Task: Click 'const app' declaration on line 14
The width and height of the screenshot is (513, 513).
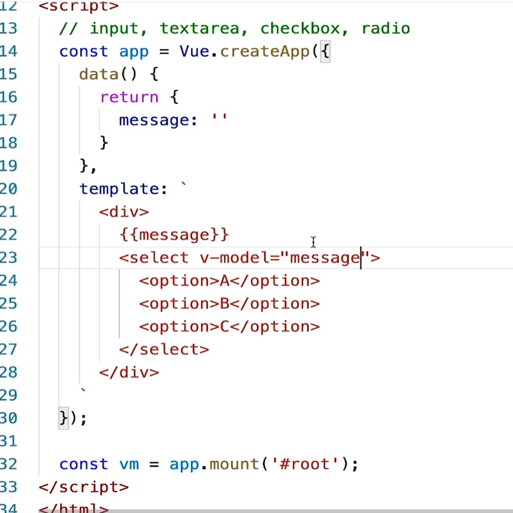Action: coord(104,51)
